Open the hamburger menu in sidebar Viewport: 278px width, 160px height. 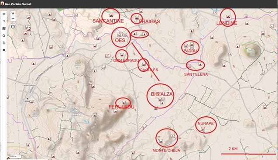4,14
